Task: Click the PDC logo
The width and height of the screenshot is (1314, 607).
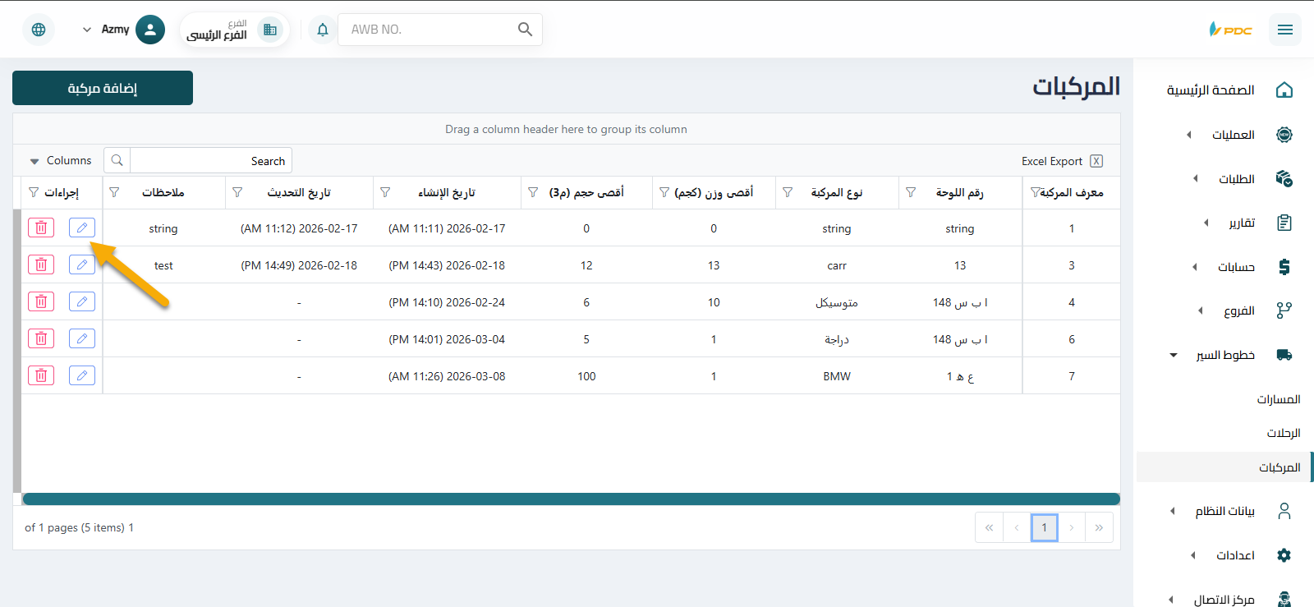Action: [1230, 30]
